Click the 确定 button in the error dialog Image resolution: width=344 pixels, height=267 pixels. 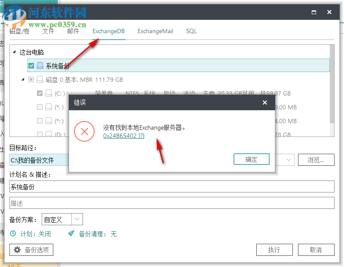click(x=252, y=159)
